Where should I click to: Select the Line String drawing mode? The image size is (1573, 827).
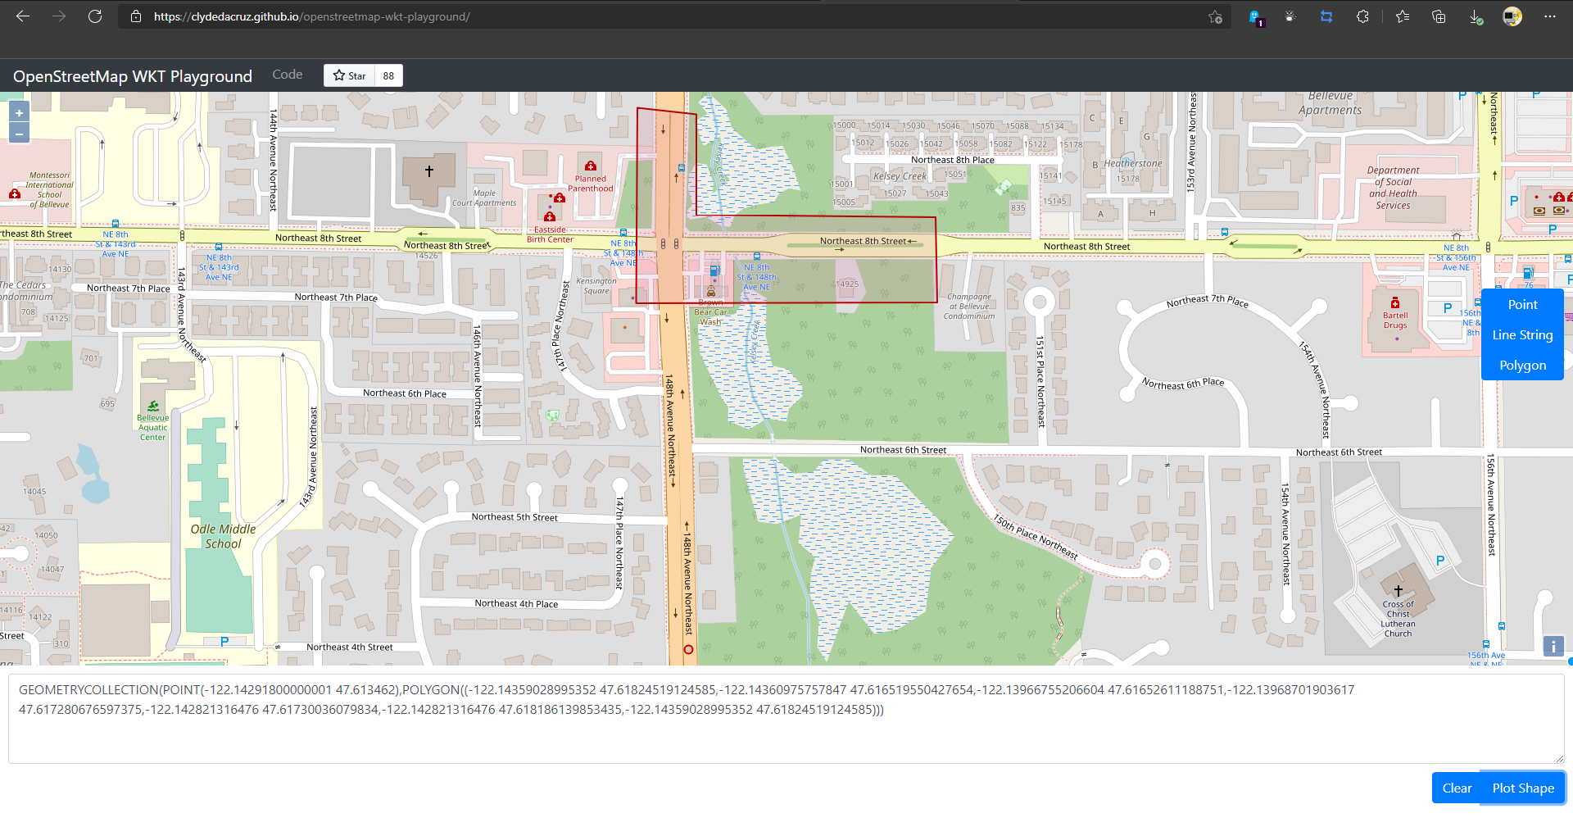pos(1522,334)
